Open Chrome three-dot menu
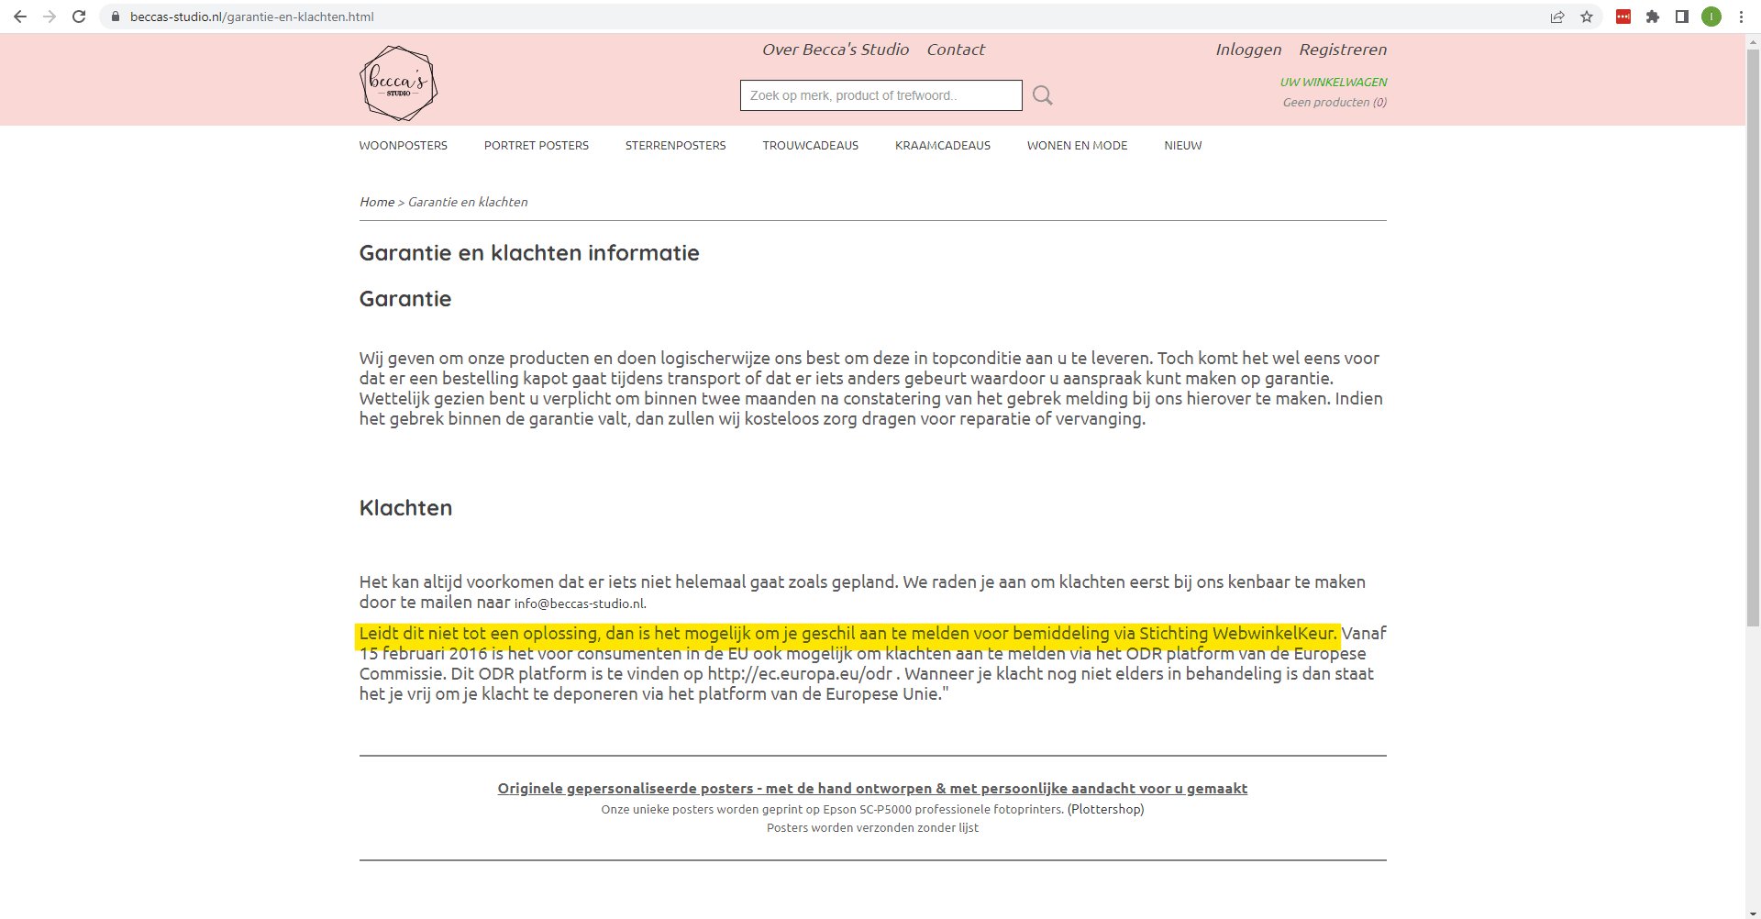 1741,17
